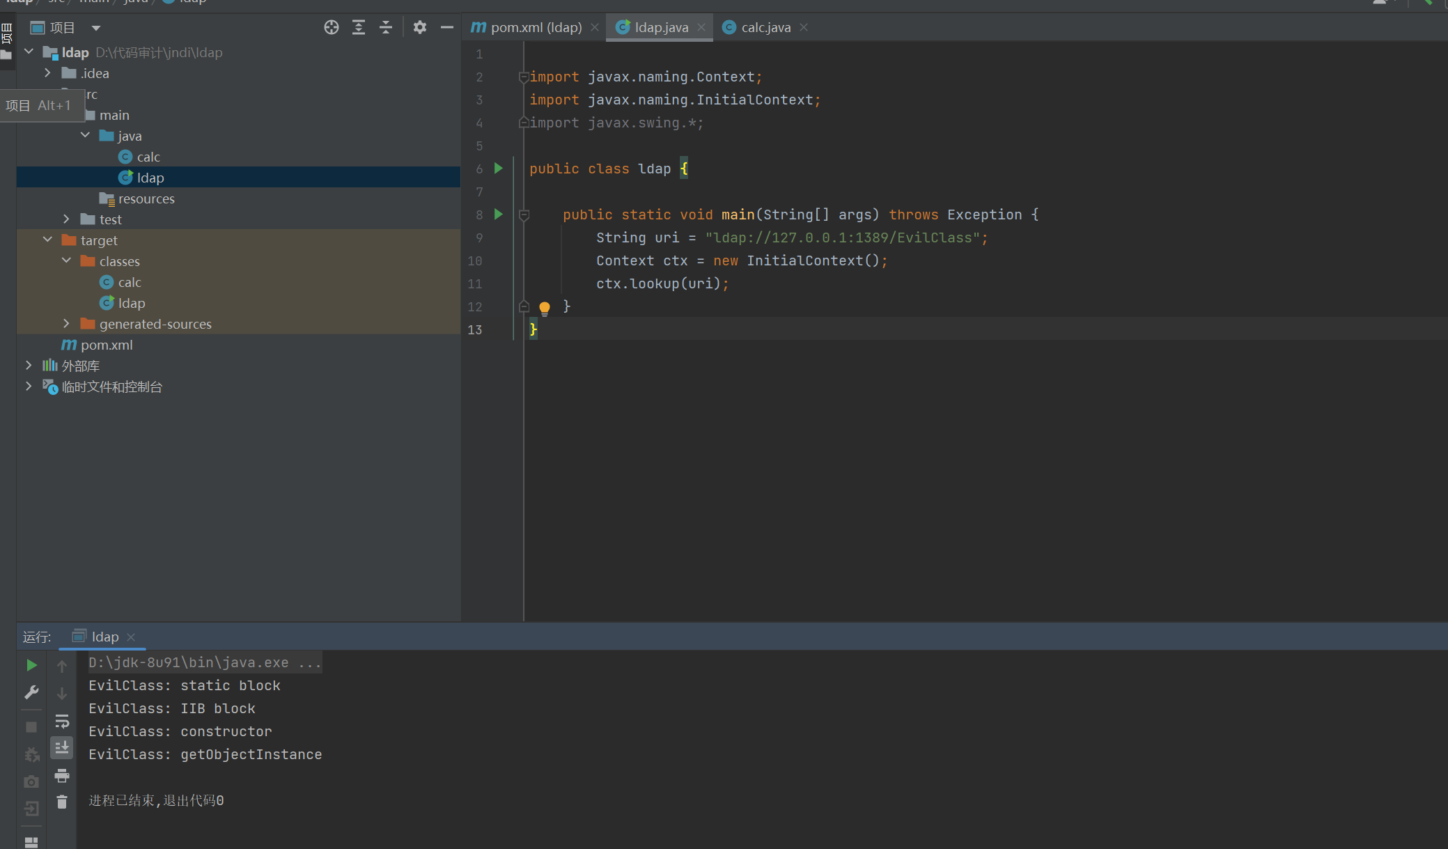Toggle scroll to end in console

pyautogui.click(x=62, y=748)
